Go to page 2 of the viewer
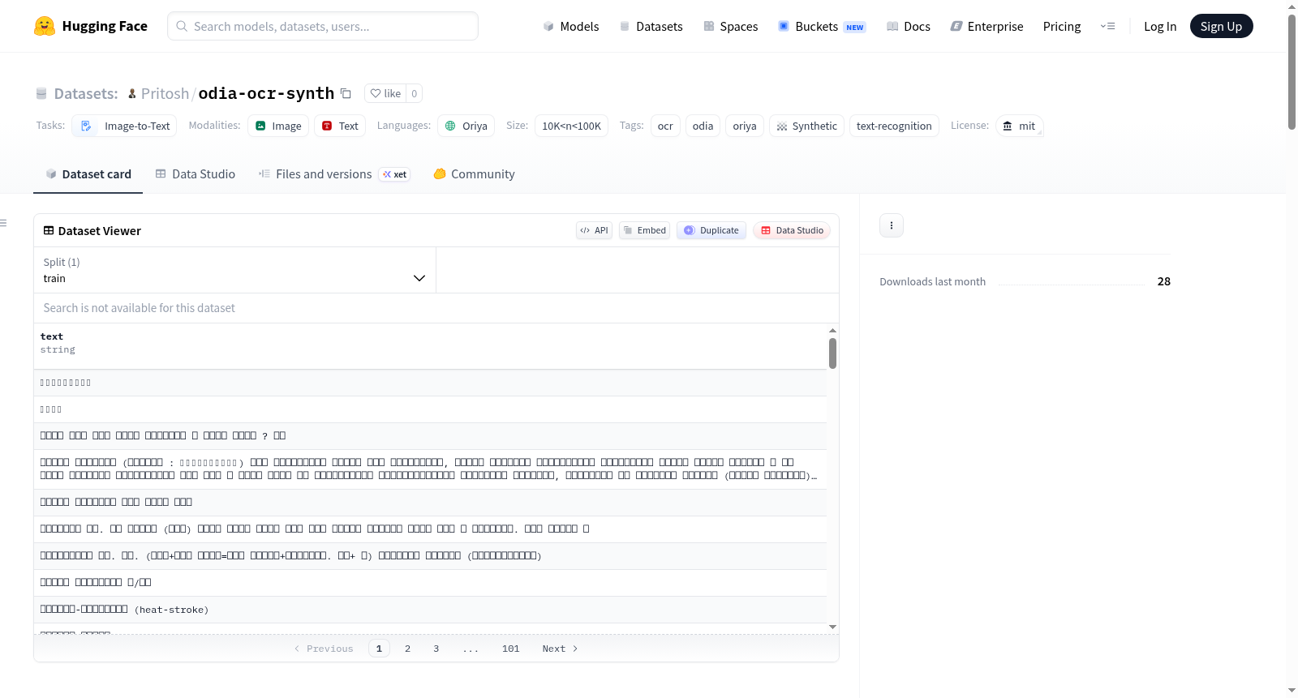The image size is (1298, 698). pos(407,649)
